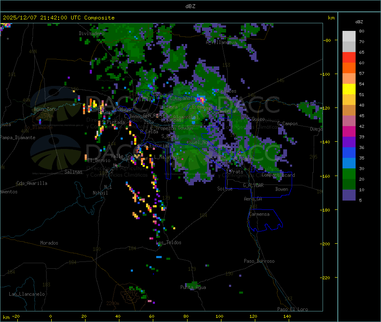381x322 pixels.
Task: Pick the orange 57–60 dBZ legend swatch
Action: pyautogui.click(x=349, y=68)
